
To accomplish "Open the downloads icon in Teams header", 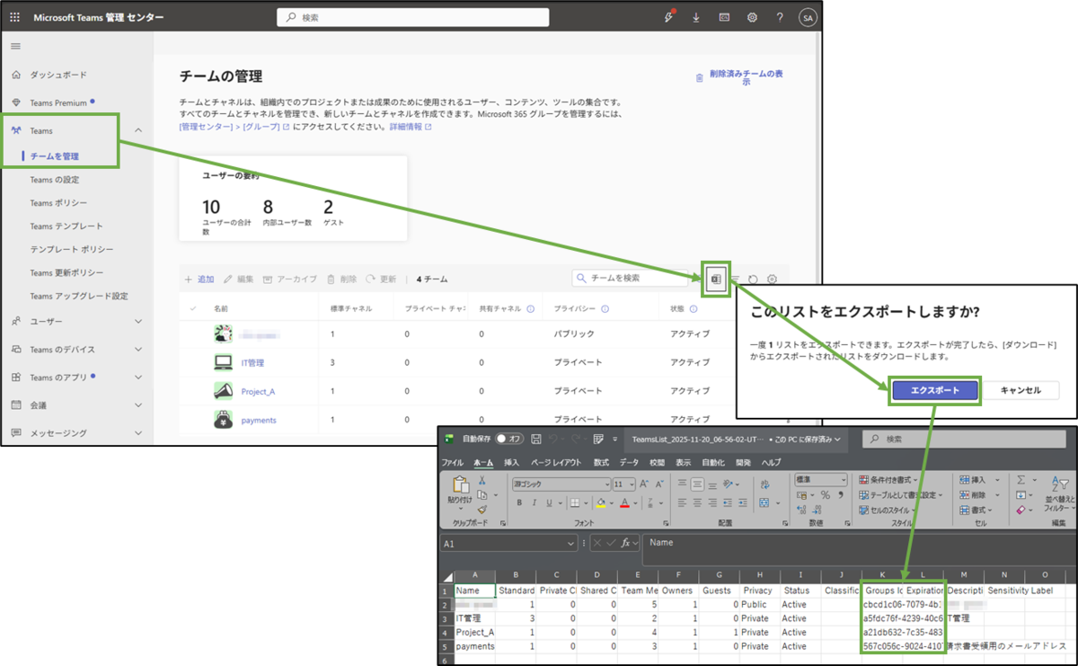I will 696,17.
